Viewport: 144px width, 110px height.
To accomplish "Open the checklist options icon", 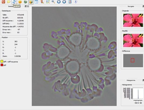I will [x=70, y=2].
